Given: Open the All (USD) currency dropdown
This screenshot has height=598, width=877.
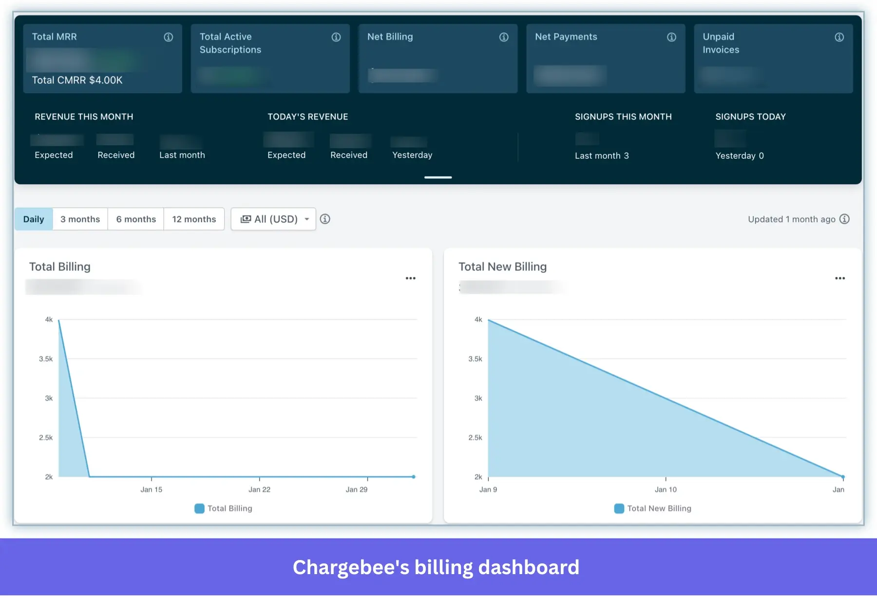Looking at the screenshot, I should [273, 219].
